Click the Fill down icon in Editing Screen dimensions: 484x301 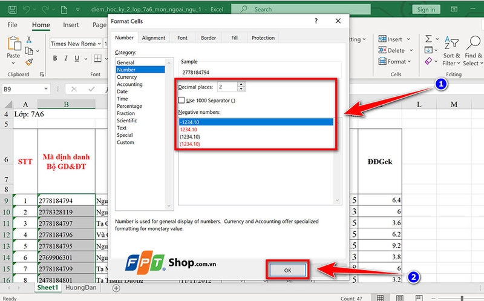tap(428, 50)
